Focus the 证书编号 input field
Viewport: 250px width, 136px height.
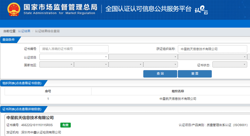pos(74,49)
